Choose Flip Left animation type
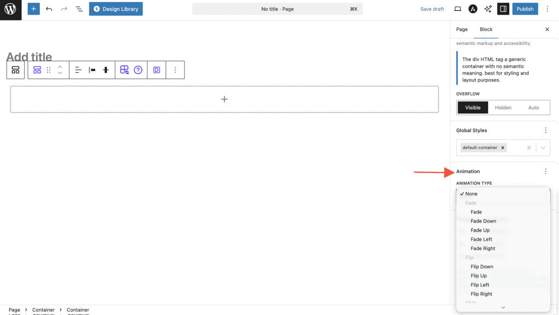The width and height of the screenshot is (559, 315). (x=480, y=285)
